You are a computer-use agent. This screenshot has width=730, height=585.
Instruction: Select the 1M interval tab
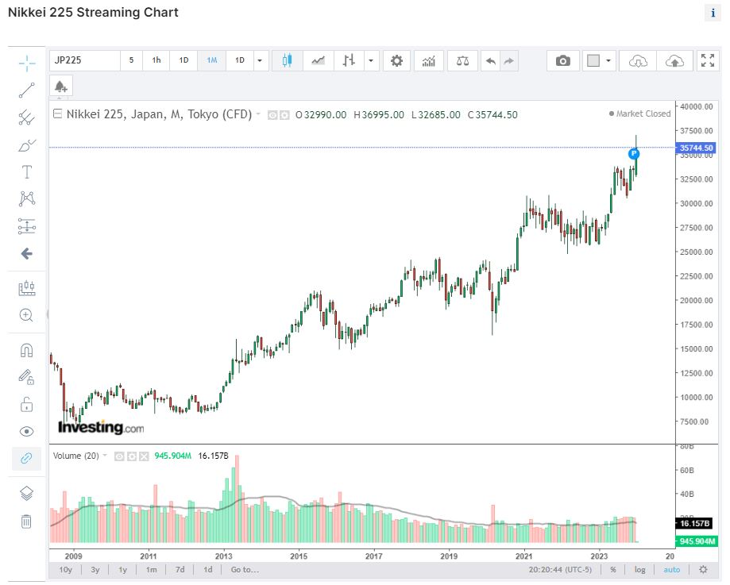pos(212,60)
